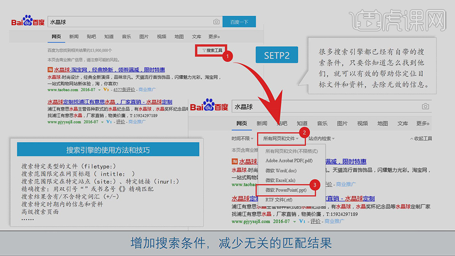The height and width of the screenshot is (256, 455).
Task: Click the V3 badge in top taobao result
Action: [x=106, y=90]
